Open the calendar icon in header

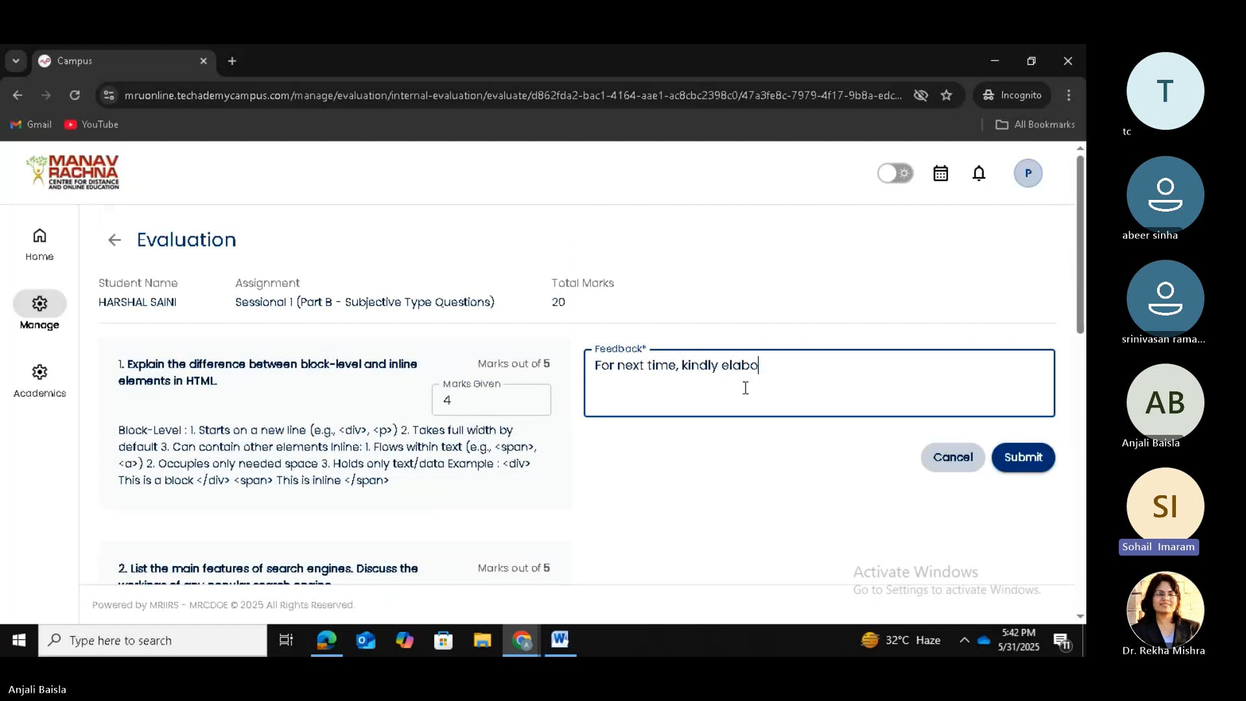[x=940, y=173]
